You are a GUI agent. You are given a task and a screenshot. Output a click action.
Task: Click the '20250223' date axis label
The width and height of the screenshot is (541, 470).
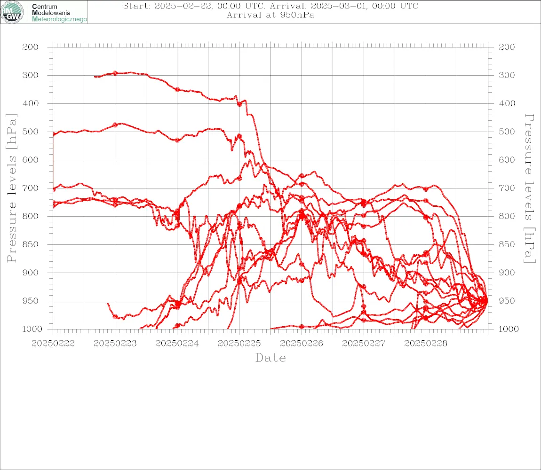click(115, 344)
